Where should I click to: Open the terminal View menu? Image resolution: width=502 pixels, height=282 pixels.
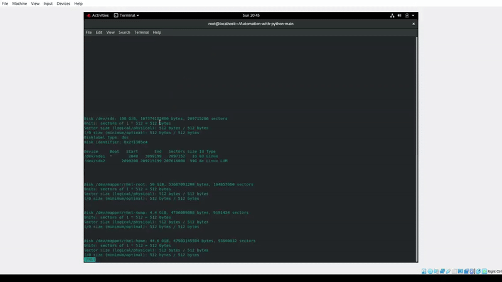110,33
